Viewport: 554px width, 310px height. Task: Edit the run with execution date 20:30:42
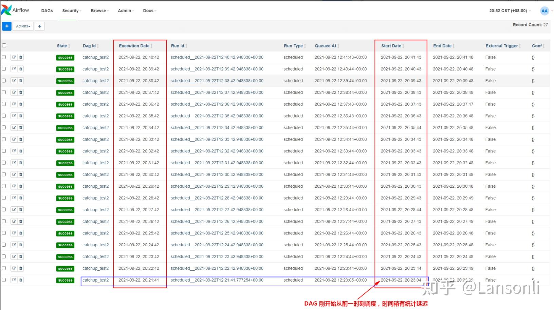tap(14, 174)
